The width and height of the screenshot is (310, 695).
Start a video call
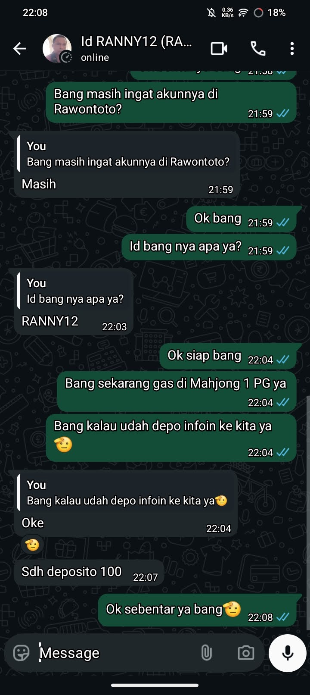(219, 49)
